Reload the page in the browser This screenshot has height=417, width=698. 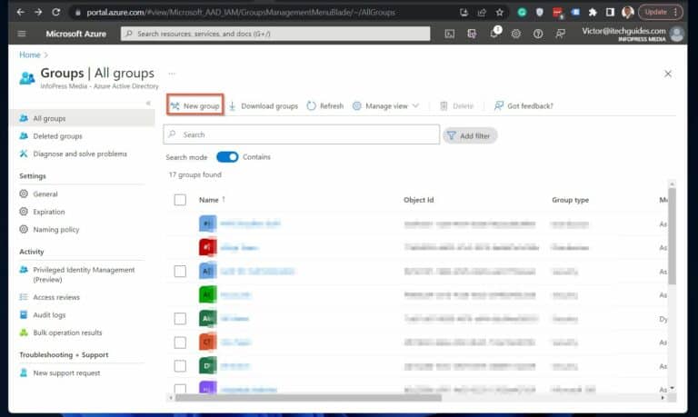[56, 12]
